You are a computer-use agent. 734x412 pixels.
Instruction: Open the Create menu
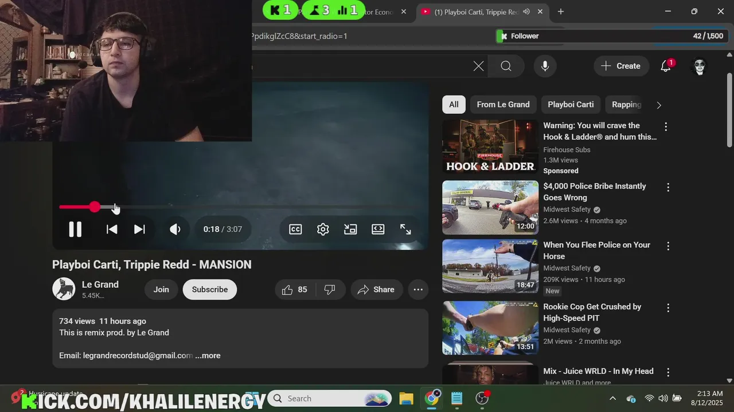point(621,66)
